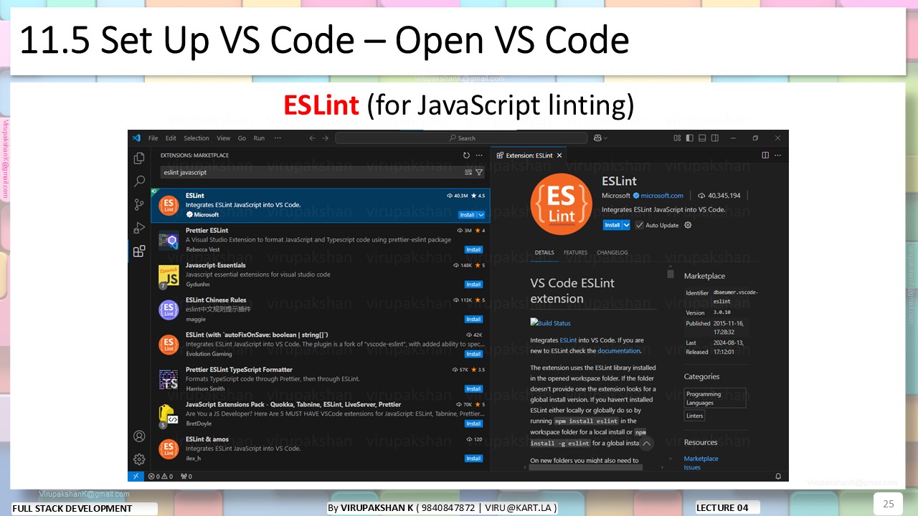This screenshot has width=918, height=516.
Task: Expand the Install dropdown in ESLint list row
Action: click(481, 215)
